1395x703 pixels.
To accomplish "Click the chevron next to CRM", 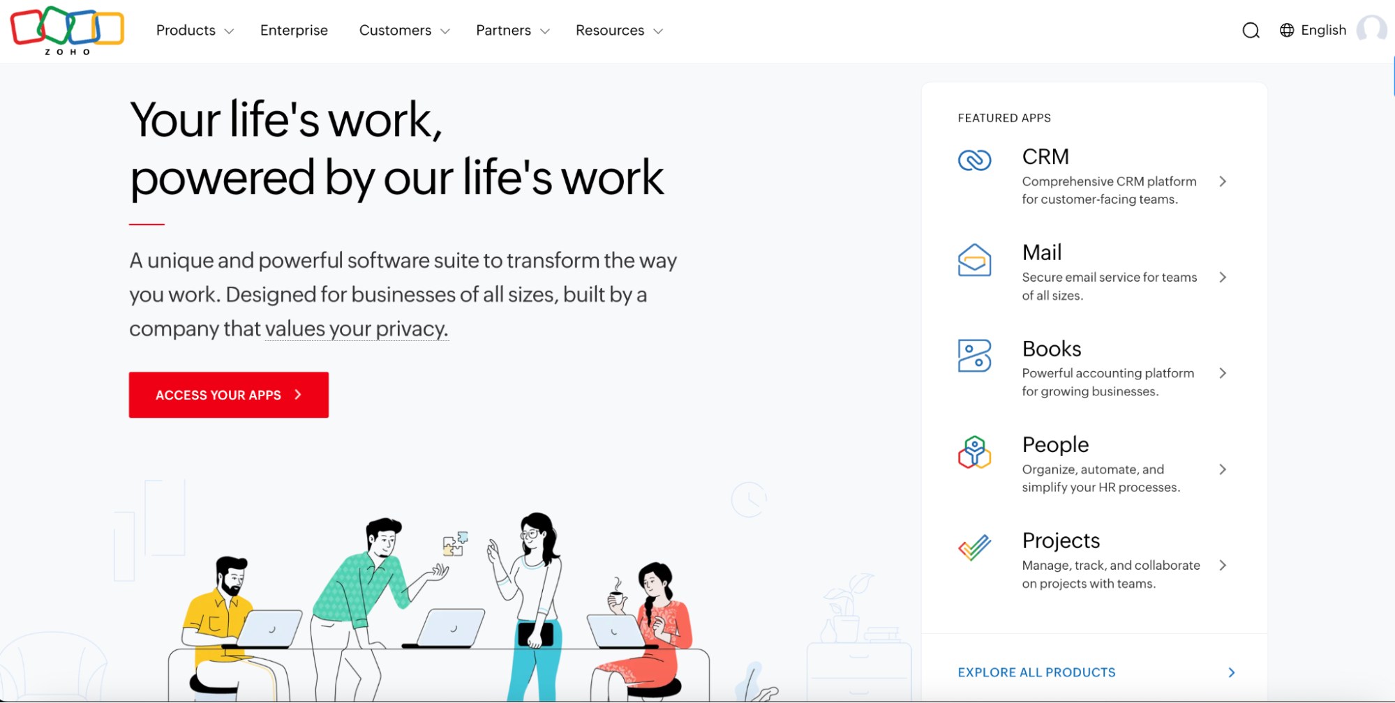I will [x=1223, y=181].
